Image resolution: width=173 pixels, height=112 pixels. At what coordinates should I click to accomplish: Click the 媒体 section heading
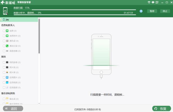click(x=4, y=57)
